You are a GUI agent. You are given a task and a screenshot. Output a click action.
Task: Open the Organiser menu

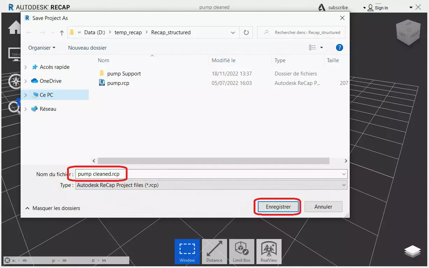click(x=42, y=48)
